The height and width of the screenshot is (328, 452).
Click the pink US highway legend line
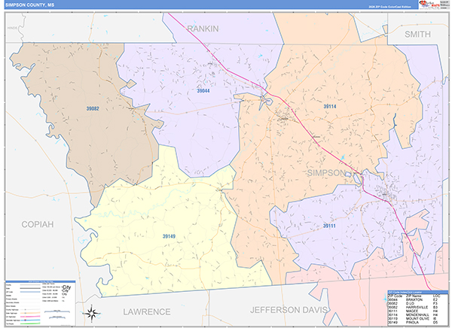[x=30, y=317]
